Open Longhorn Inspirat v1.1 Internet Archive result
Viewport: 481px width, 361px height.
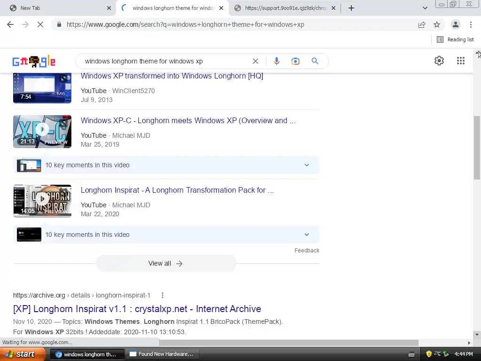[x=137, y=309]
